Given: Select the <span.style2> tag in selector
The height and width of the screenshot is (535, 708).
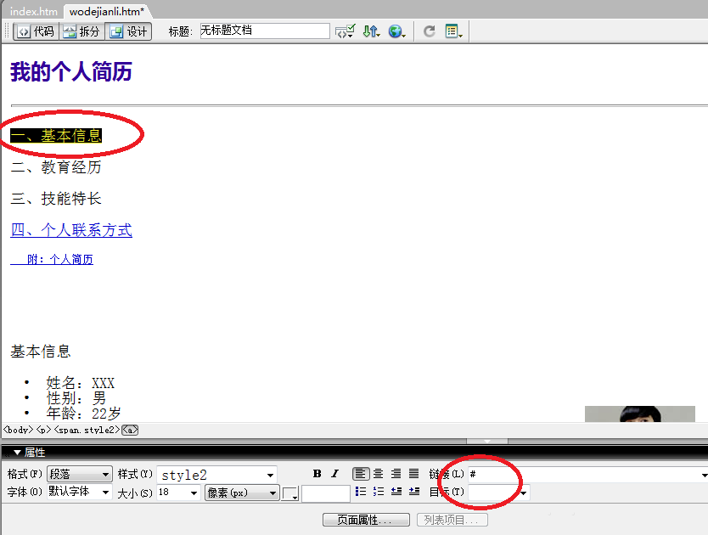Looking at the screenshot, I should (87, 430).
